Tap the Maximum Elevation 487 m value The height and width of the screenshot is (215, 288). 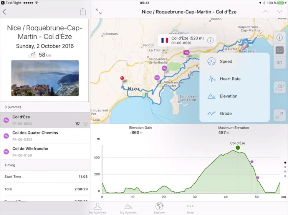point(224,132)
